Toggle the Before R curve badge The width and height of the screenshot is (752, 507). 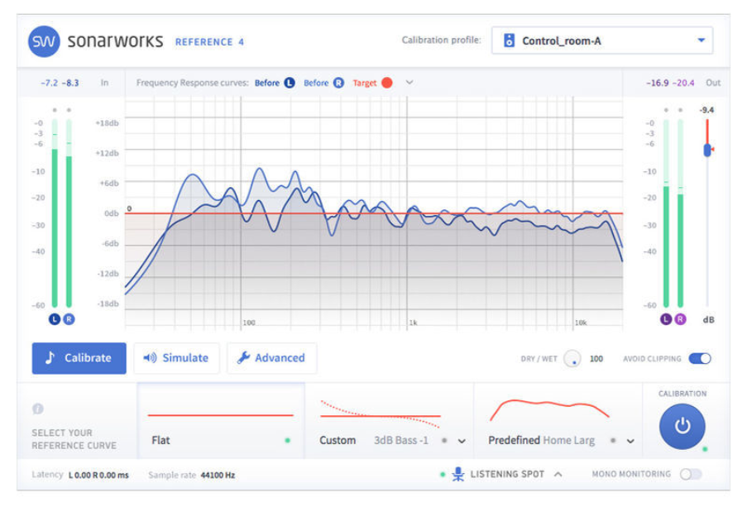pyautogui.click(x=338, y=83)
